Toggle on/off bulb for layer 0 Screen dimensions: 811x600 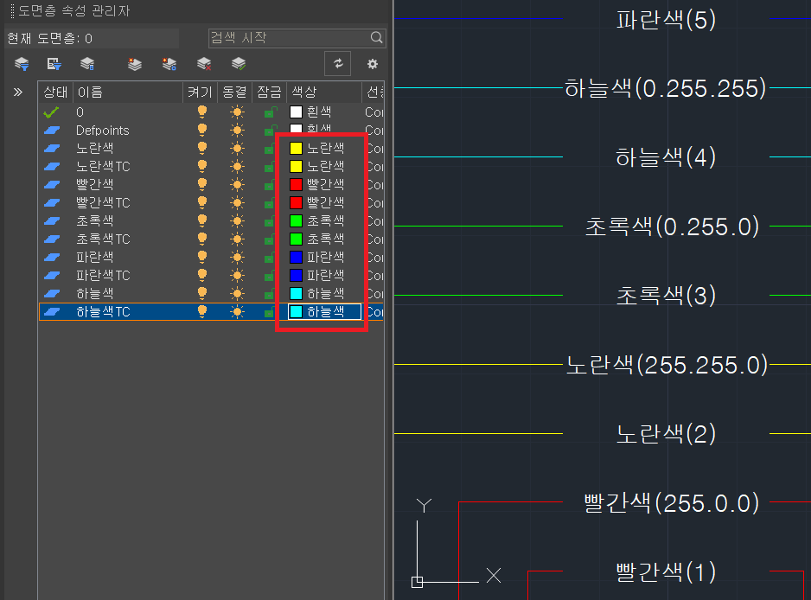(202, 112)
